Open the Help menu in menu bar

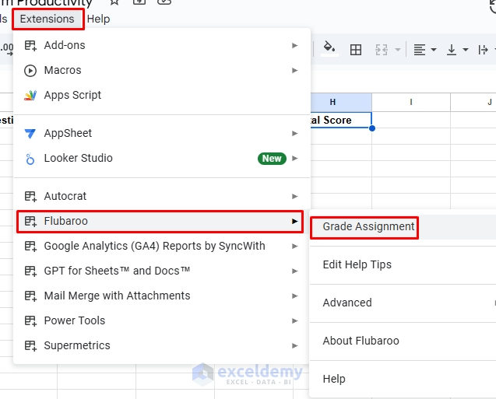pos(99,19)
